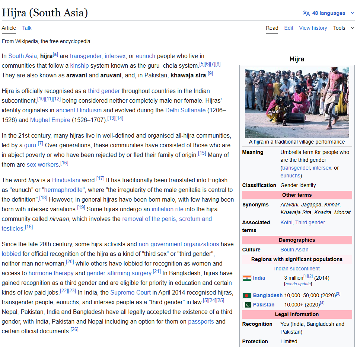Click the Bangladesh flag icon
The image size is (357, 347).
pyautogui.click(x=247, y=296)
